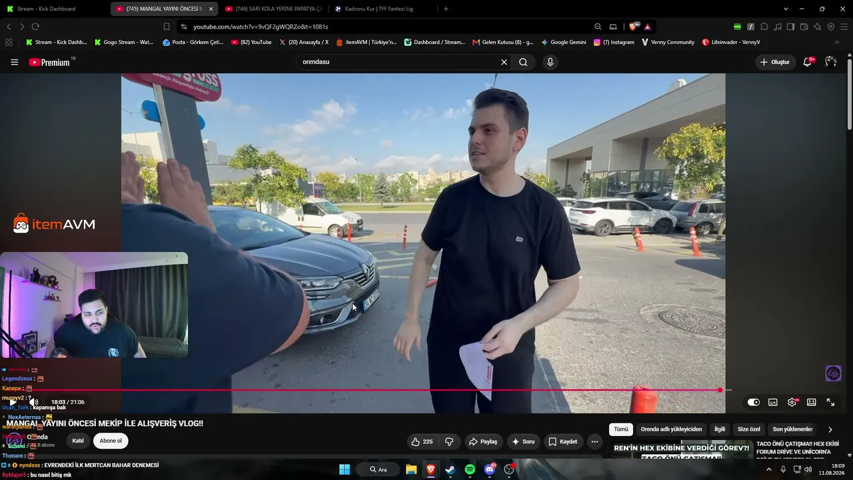Open the Instagram bookmark
This screenshot has width=853, height=480.
[x=614, y=42]
